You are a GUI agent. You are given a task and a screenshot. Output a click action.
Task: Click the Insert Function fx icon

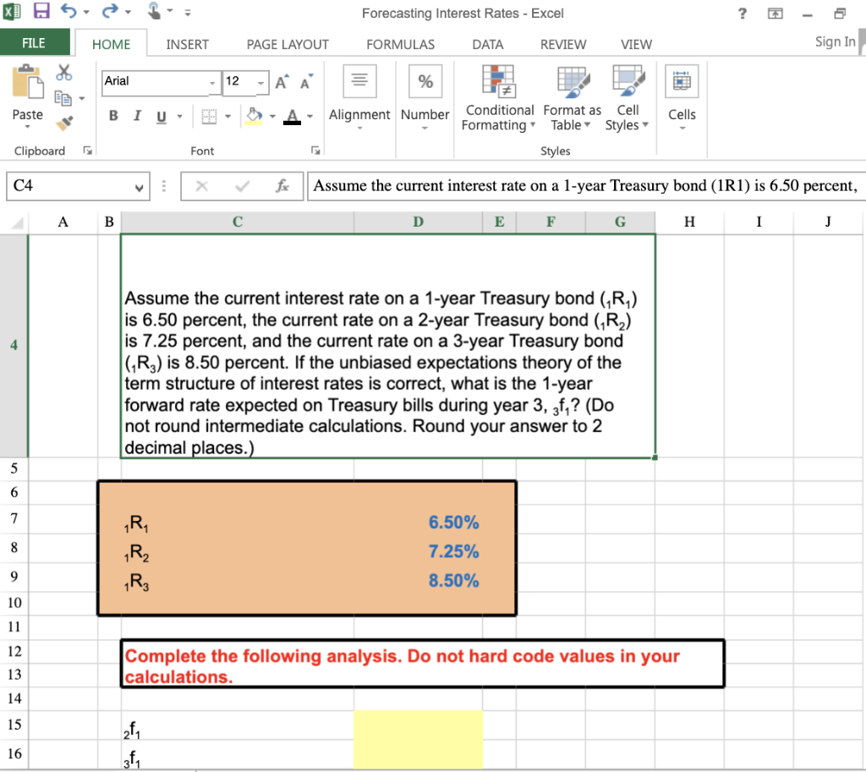tap(282, 187)
